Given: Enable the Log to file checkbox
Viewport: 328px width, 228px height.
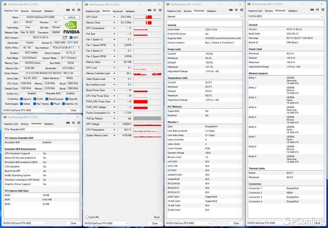Looking at the screenshot, I should 87,217.
